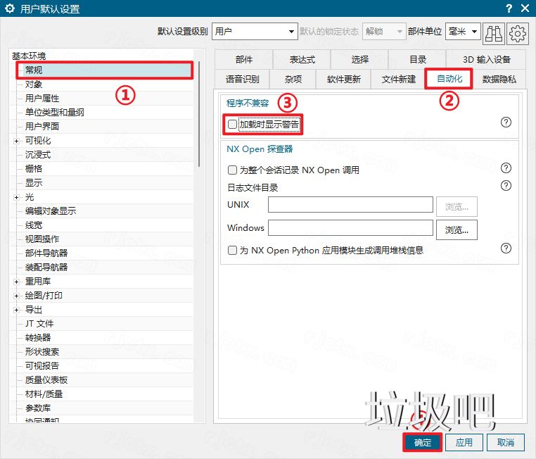Select 对象 in the tree
The width and height of the screenshot is (536, 459).
click(x=34, y=84)
